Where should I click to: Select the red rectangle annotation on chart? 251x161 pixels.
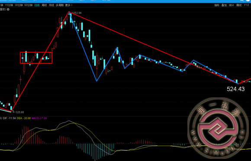coord(36,58)
